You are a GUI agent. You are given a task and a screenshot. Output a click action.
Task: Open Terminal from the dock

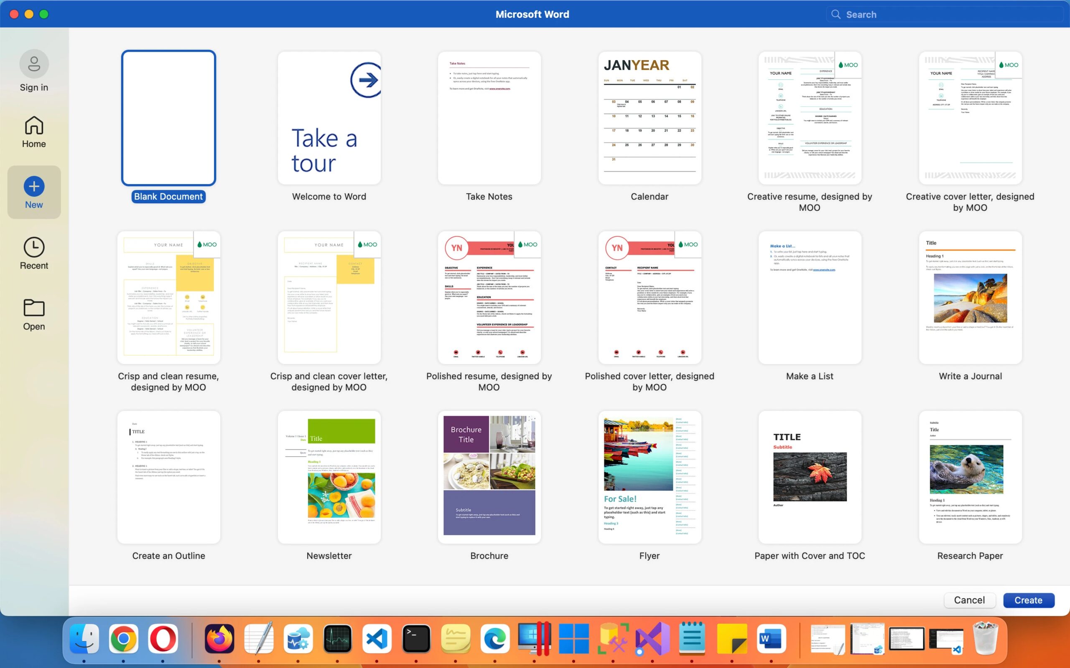416,639
